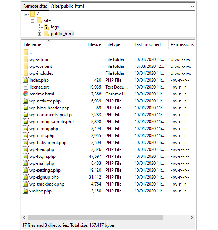
Task: Sort by the Filename column header
Action: coord(48,44)
